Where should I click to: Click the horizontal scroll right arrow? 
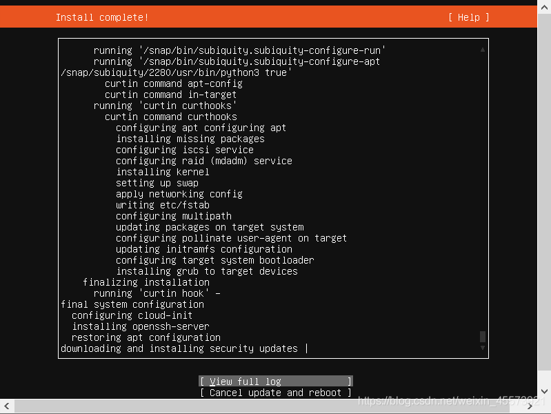pyautogui.click(x=530, y=406)
